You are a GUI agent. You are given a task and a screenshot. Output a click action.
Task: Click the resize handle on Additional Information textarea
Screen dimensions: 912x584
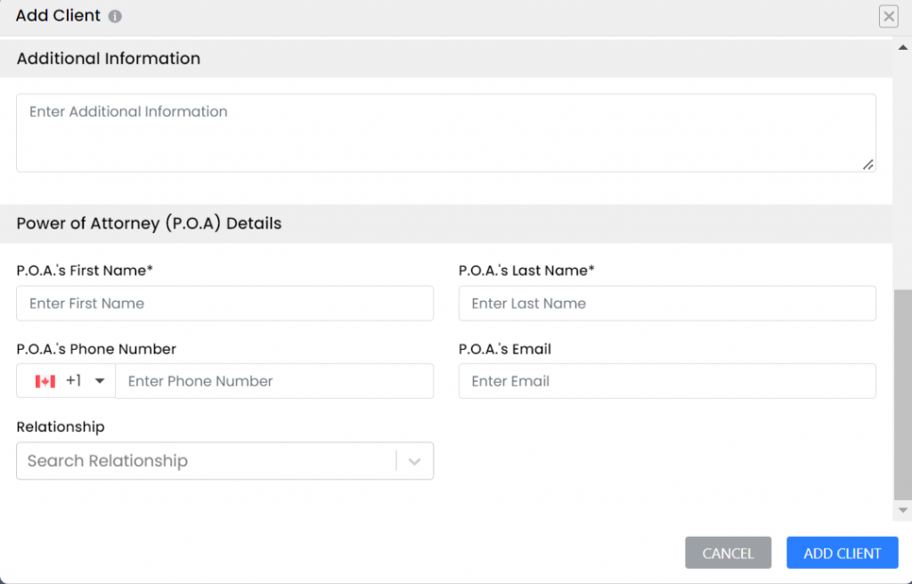pos(867,164)
